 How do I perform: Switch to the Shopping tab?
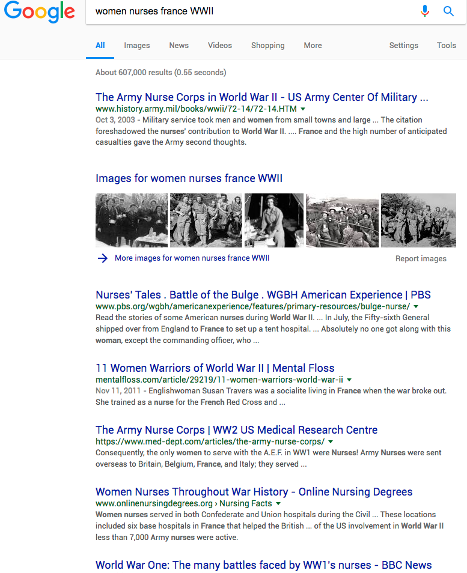267,45
